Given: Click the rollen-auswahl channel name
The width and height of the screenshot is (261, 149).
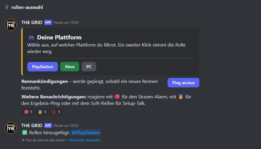Looking at the screenshot, I should coord(27,7).
